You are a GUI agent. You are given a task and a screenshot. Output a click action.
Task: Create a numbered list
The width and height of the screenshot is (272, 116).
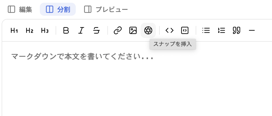coord(221,30)
